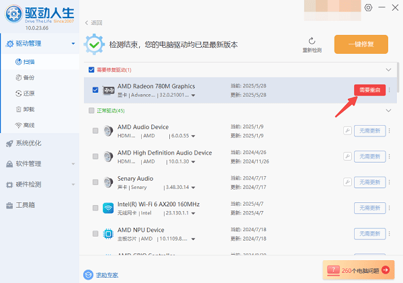Open 系统优化 in the sidebar
Viewport: 403px width, 283px height.
[40, 143]
